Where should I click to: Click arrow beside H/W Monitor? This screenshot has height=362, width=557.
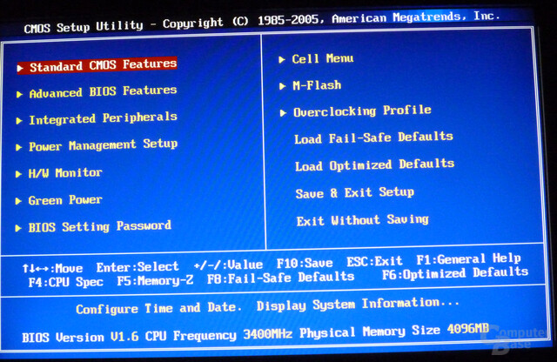18,174
